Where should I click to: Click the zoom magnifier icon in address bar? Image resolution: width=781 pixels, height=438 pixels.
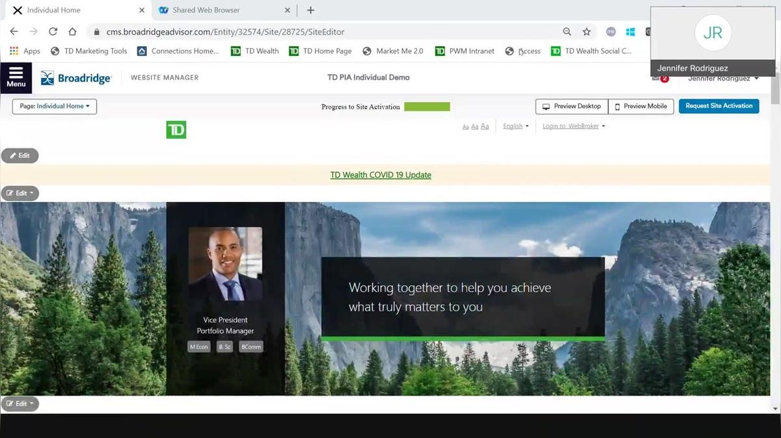point(567,31)
